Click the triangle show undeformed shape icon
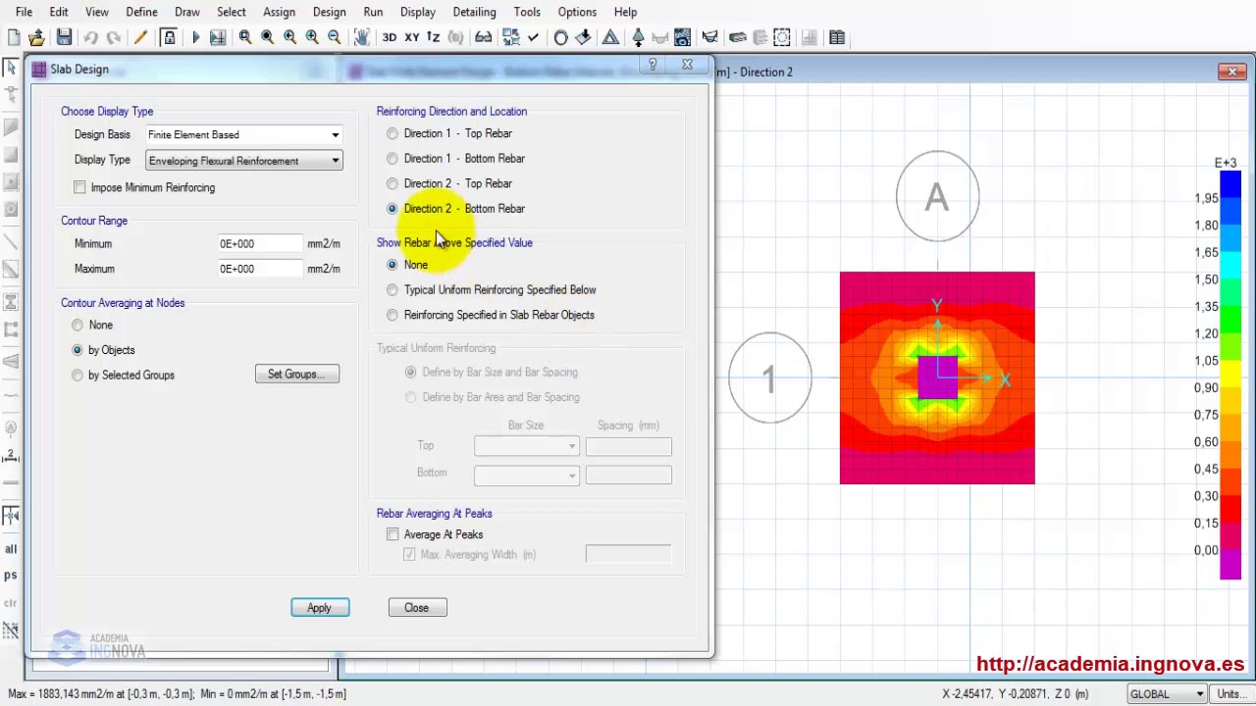The image size is (1256, 706). pyautogui.click(x=610, y=37)
